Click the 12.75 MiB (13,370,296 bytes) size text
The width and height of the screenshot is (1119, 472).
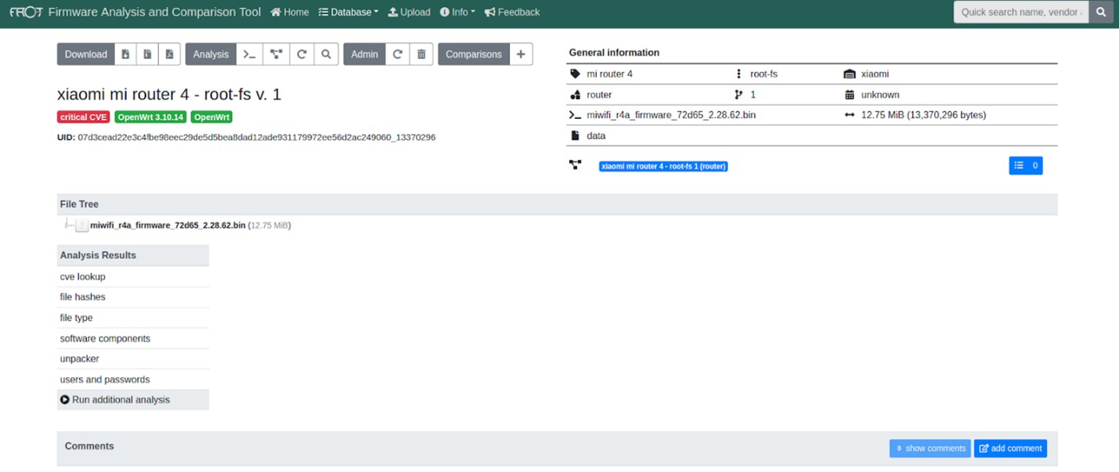[923, 115]
